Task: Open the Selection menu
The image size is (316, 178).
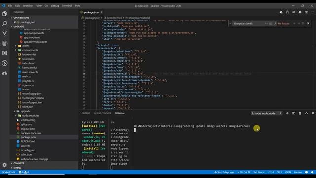Action: click(x=28, y=6)
